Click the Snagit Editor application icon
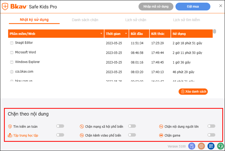Viewport: 225px width, 151px height. pos(12,43)
